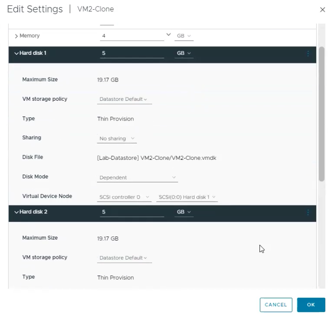The image size is (331, 318).
Task: Change the Hard disk 1 size unit
Action: (x=184, y=54)
